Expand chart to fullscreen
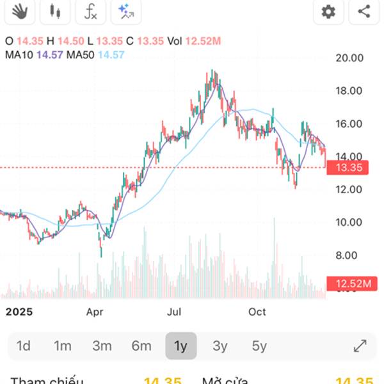The image size is (384, 384). pyautogui.click(x=360, y=346)
